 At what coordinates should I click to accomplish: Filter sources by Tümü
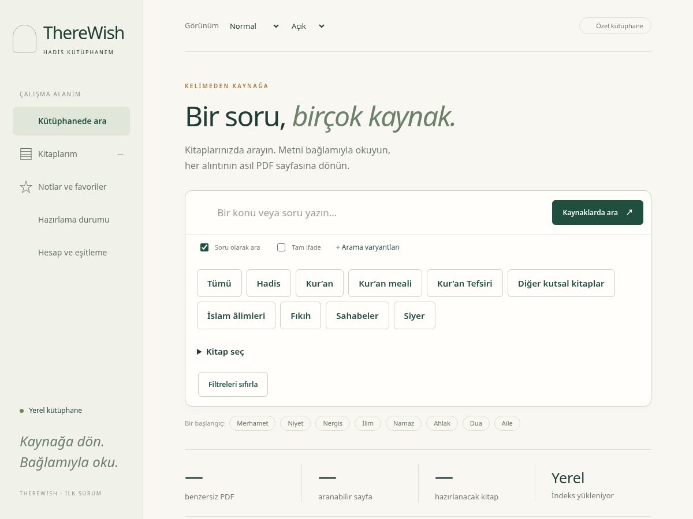point(219,283)
